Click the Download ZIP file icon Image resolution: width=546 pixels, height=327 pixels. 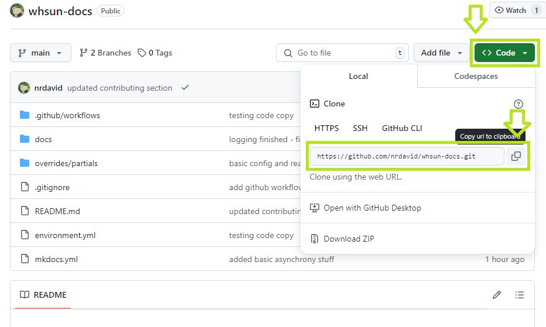pos(315,239)
